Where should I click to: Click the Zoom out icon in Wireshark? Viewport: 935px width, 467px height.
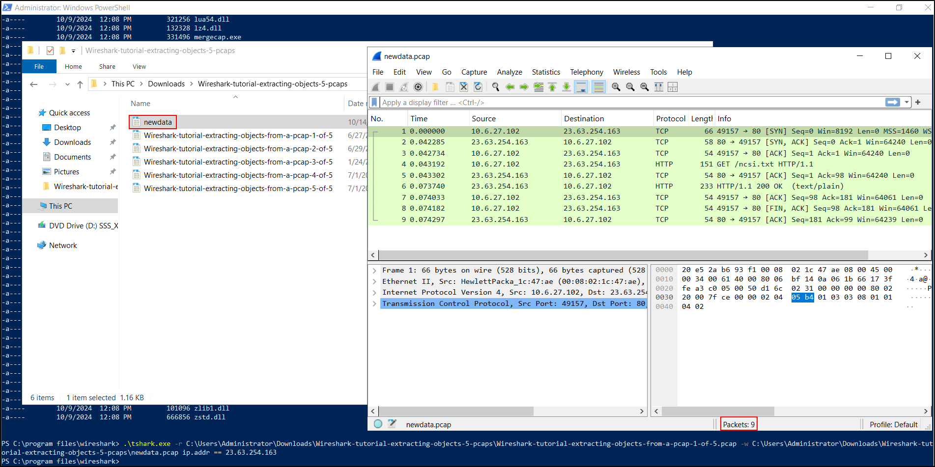tap(630, 87)
